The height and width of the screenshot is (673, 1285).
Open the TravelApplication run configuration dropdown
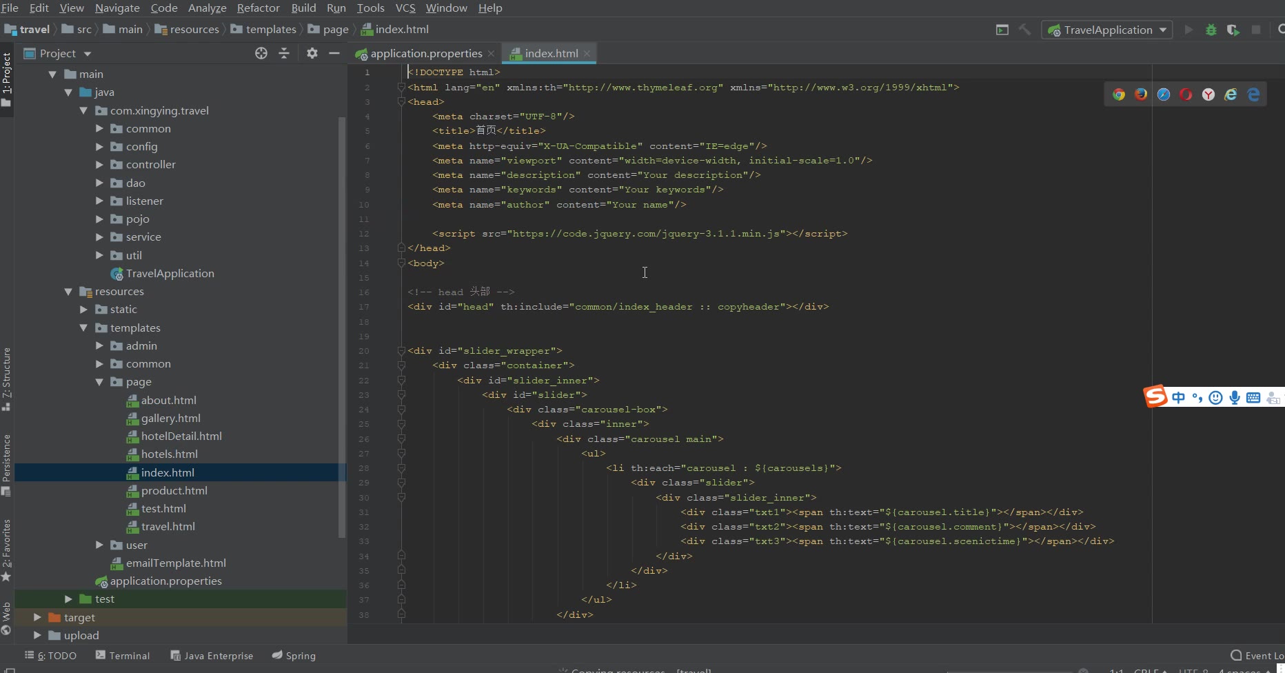1106,30
